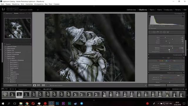Screen dimensions: 188x106
Task: Toggle filmstrip filters switch
Action: 186,89
